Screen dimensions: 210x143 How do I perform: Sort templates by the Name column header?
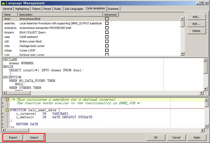coord(10,15)
